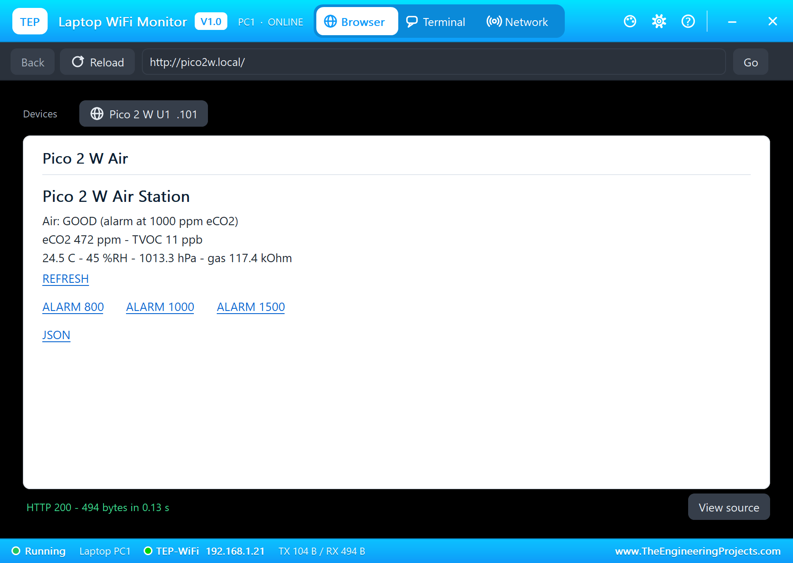
Task: Click the 'Pico 2 W Air' page title
Action: pyautogui.click(x=85, y=158)
